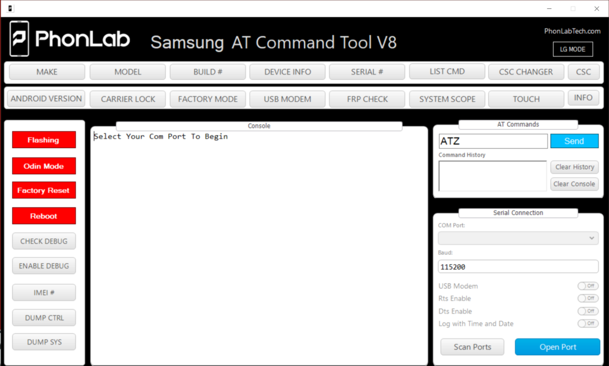
Task: Click CHECK DEBUG
Action: click(x=44, y=241)
